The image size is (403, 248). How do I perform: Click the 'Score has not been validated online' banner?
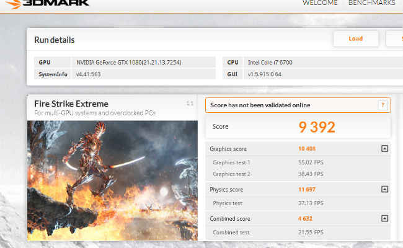tap(298, 105)
